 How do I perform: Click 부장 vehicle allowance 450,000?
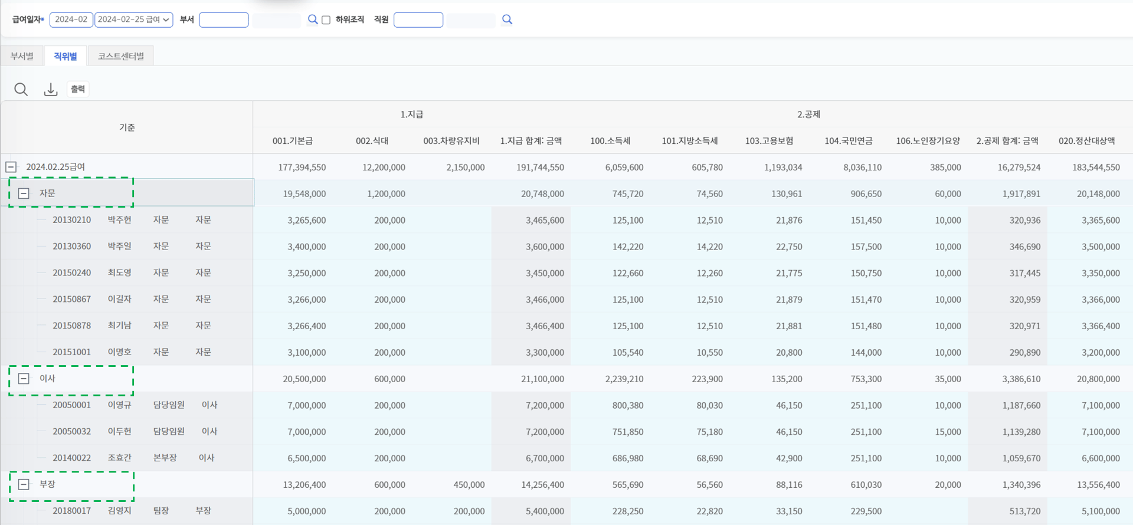click(469, 484)
